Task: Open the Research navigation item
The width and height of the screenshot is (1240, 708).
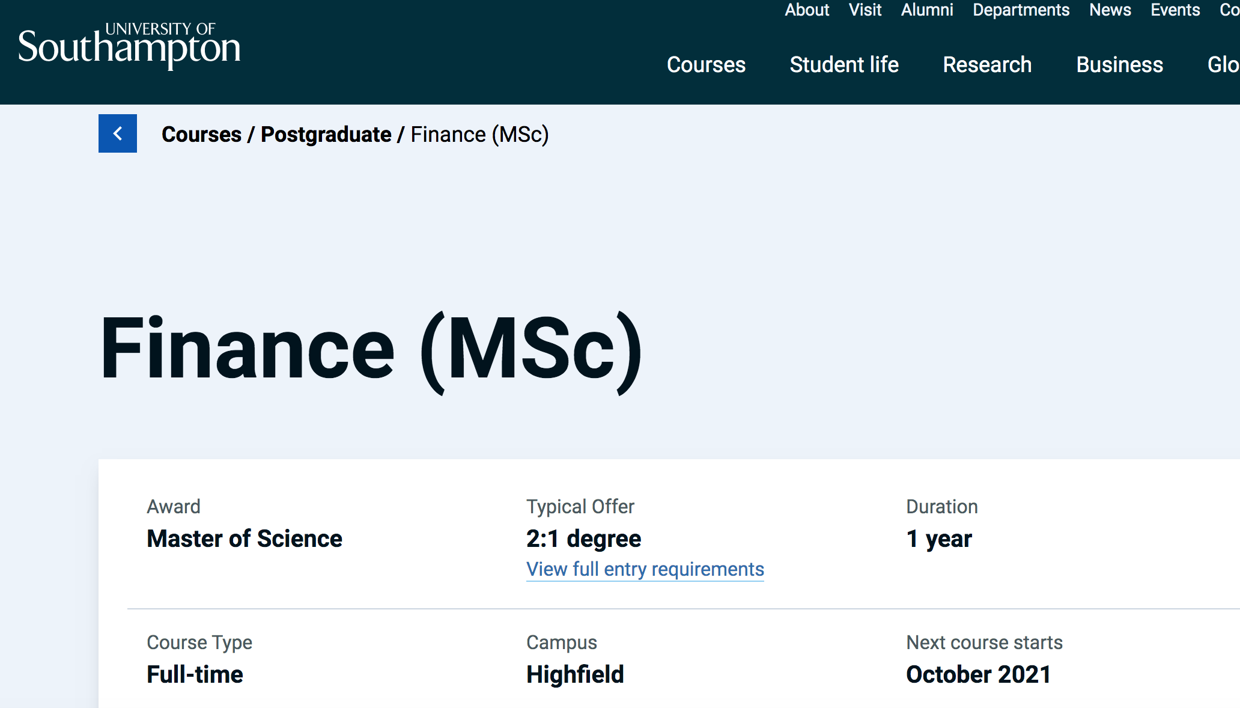Action: 987,65
